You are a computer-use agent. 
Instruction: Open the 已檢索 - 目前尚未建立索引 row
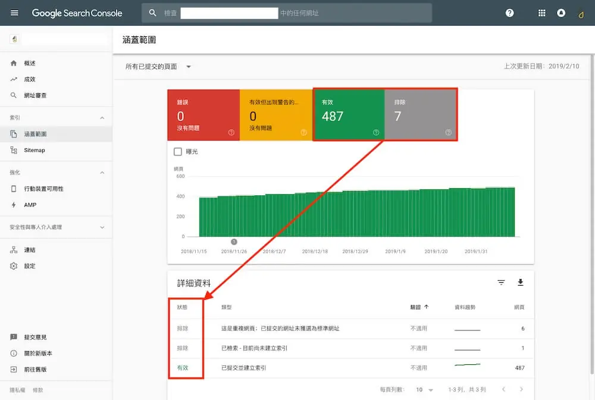pyautogui.click(x=350, y=348)
